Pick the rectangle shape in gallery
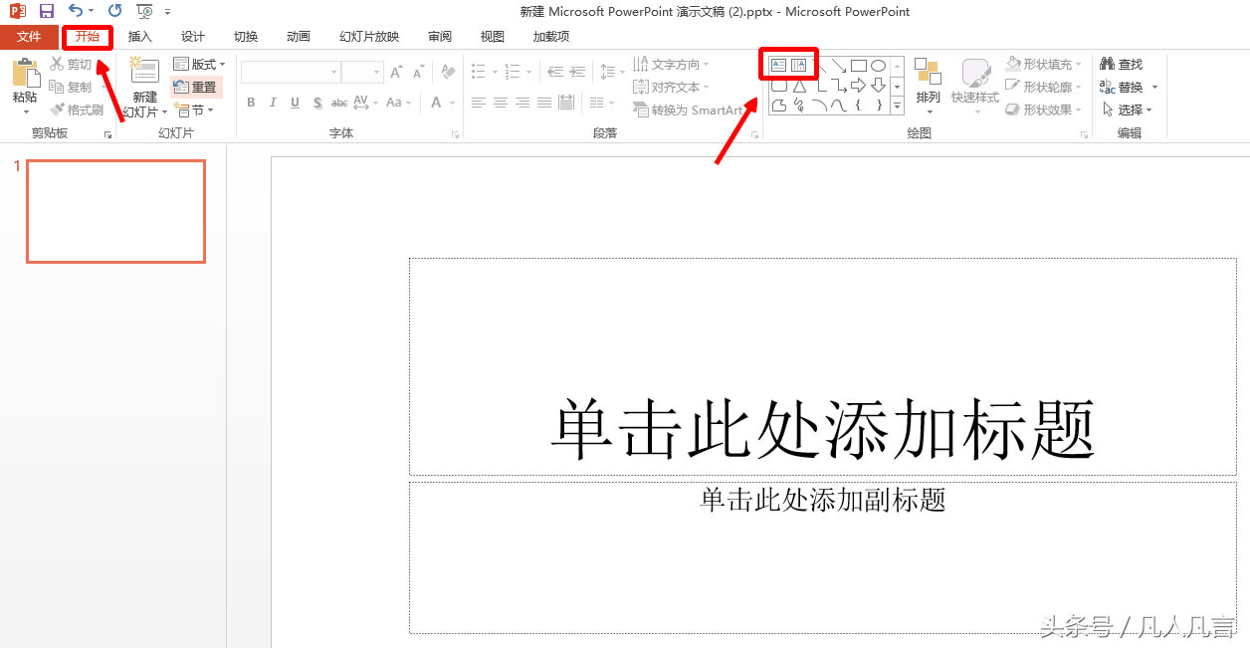Viewport: 1250px width, 648px height. pyautogui.click(x=858, y=66)
